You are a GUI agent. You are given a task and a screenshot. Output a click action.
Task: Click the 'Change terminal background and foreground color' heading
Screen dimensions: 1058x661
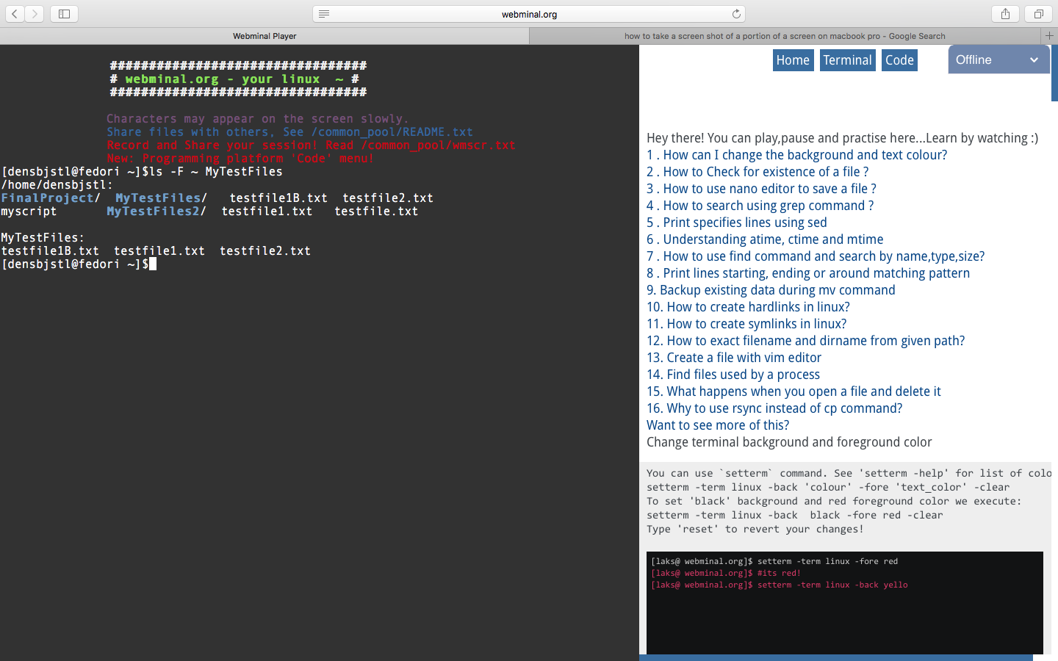click(789, 442)
